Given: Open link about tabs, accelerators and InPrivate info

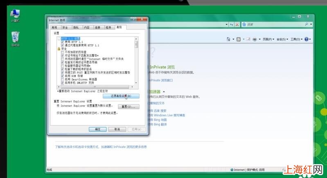Looking at the screenshot, I should click(101, 147).
